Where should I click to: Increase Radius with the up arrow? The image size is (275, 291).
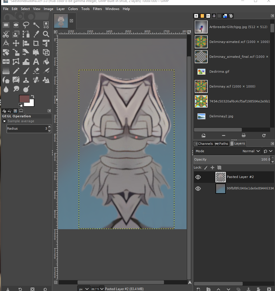click(49, 126)
